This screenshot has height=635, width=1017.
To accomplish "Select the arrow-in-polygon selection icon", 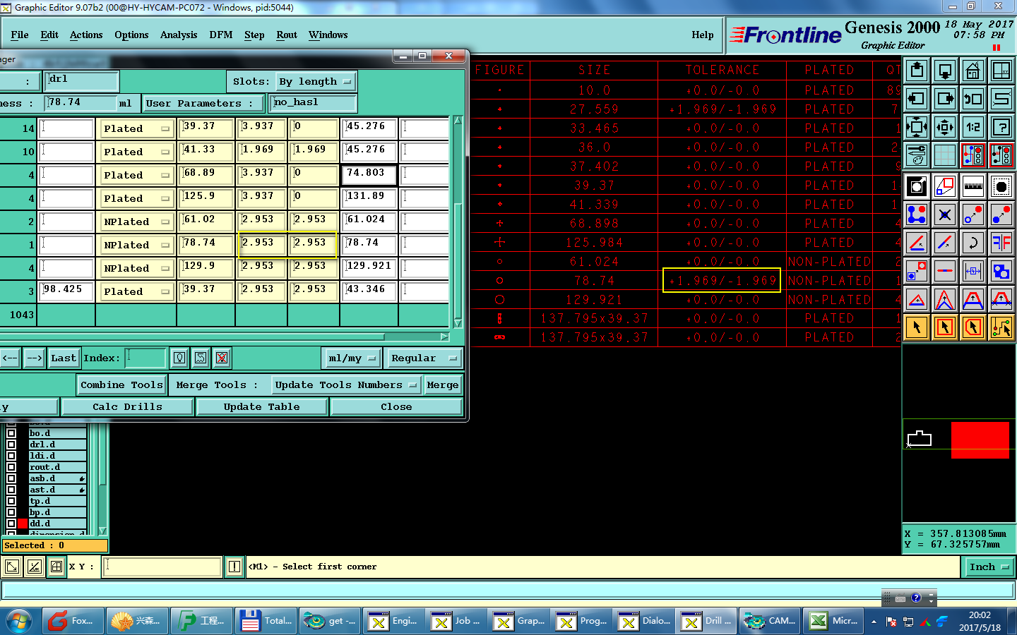I will (x=973, y=327).
